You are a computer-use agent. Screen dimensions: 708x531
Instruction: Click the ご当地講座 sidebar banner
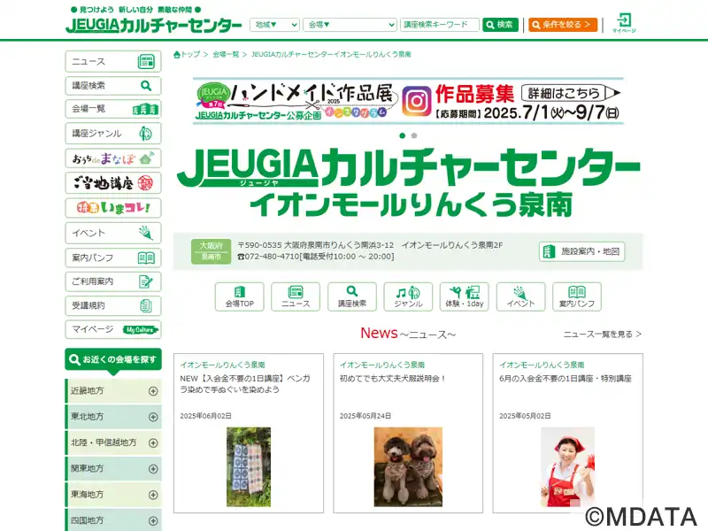pyautogui.click(x=113, y=183)
